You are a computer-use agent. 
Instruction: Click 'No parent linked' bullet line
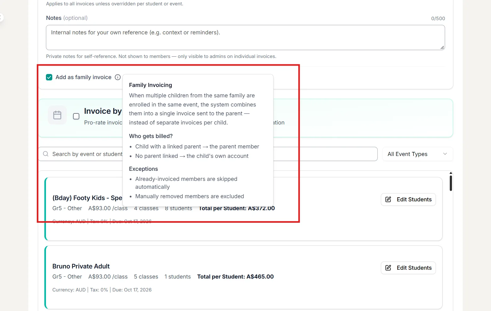(x=192, y=156)
